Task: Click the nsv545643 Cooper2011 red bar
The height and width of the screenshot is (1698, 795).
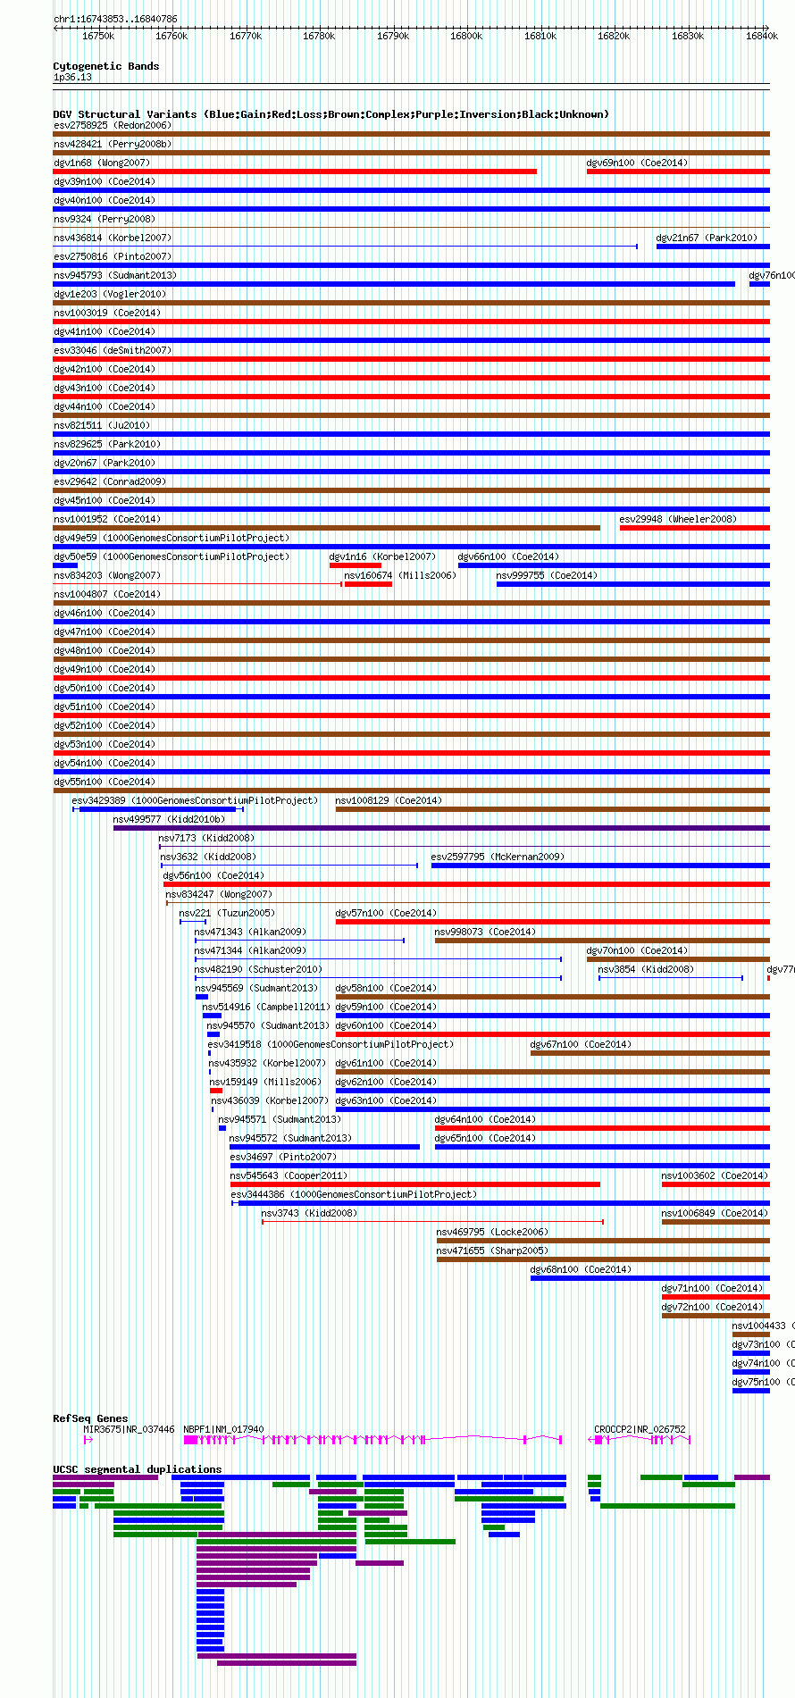Action: click(x=415, y=1184)
